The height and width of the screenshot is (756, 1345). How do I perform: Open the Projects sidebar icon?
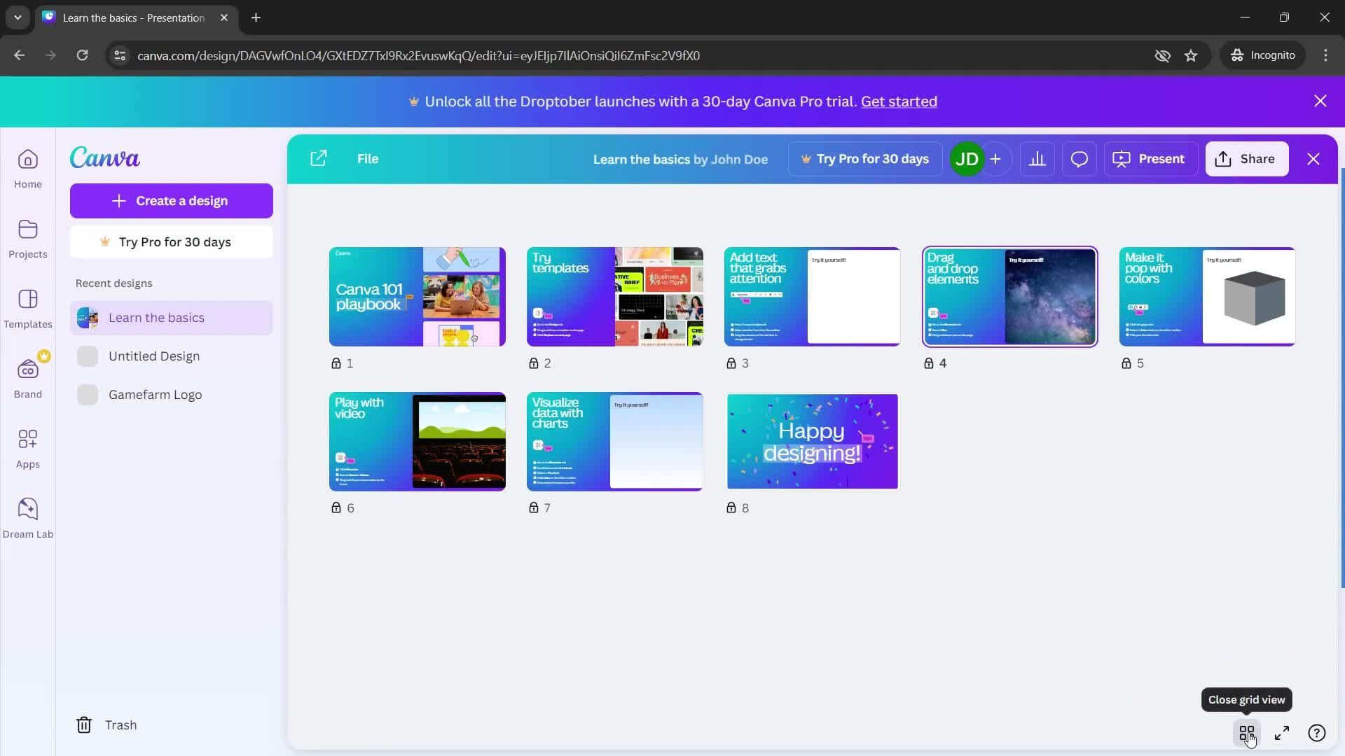(x=28, y=239)
